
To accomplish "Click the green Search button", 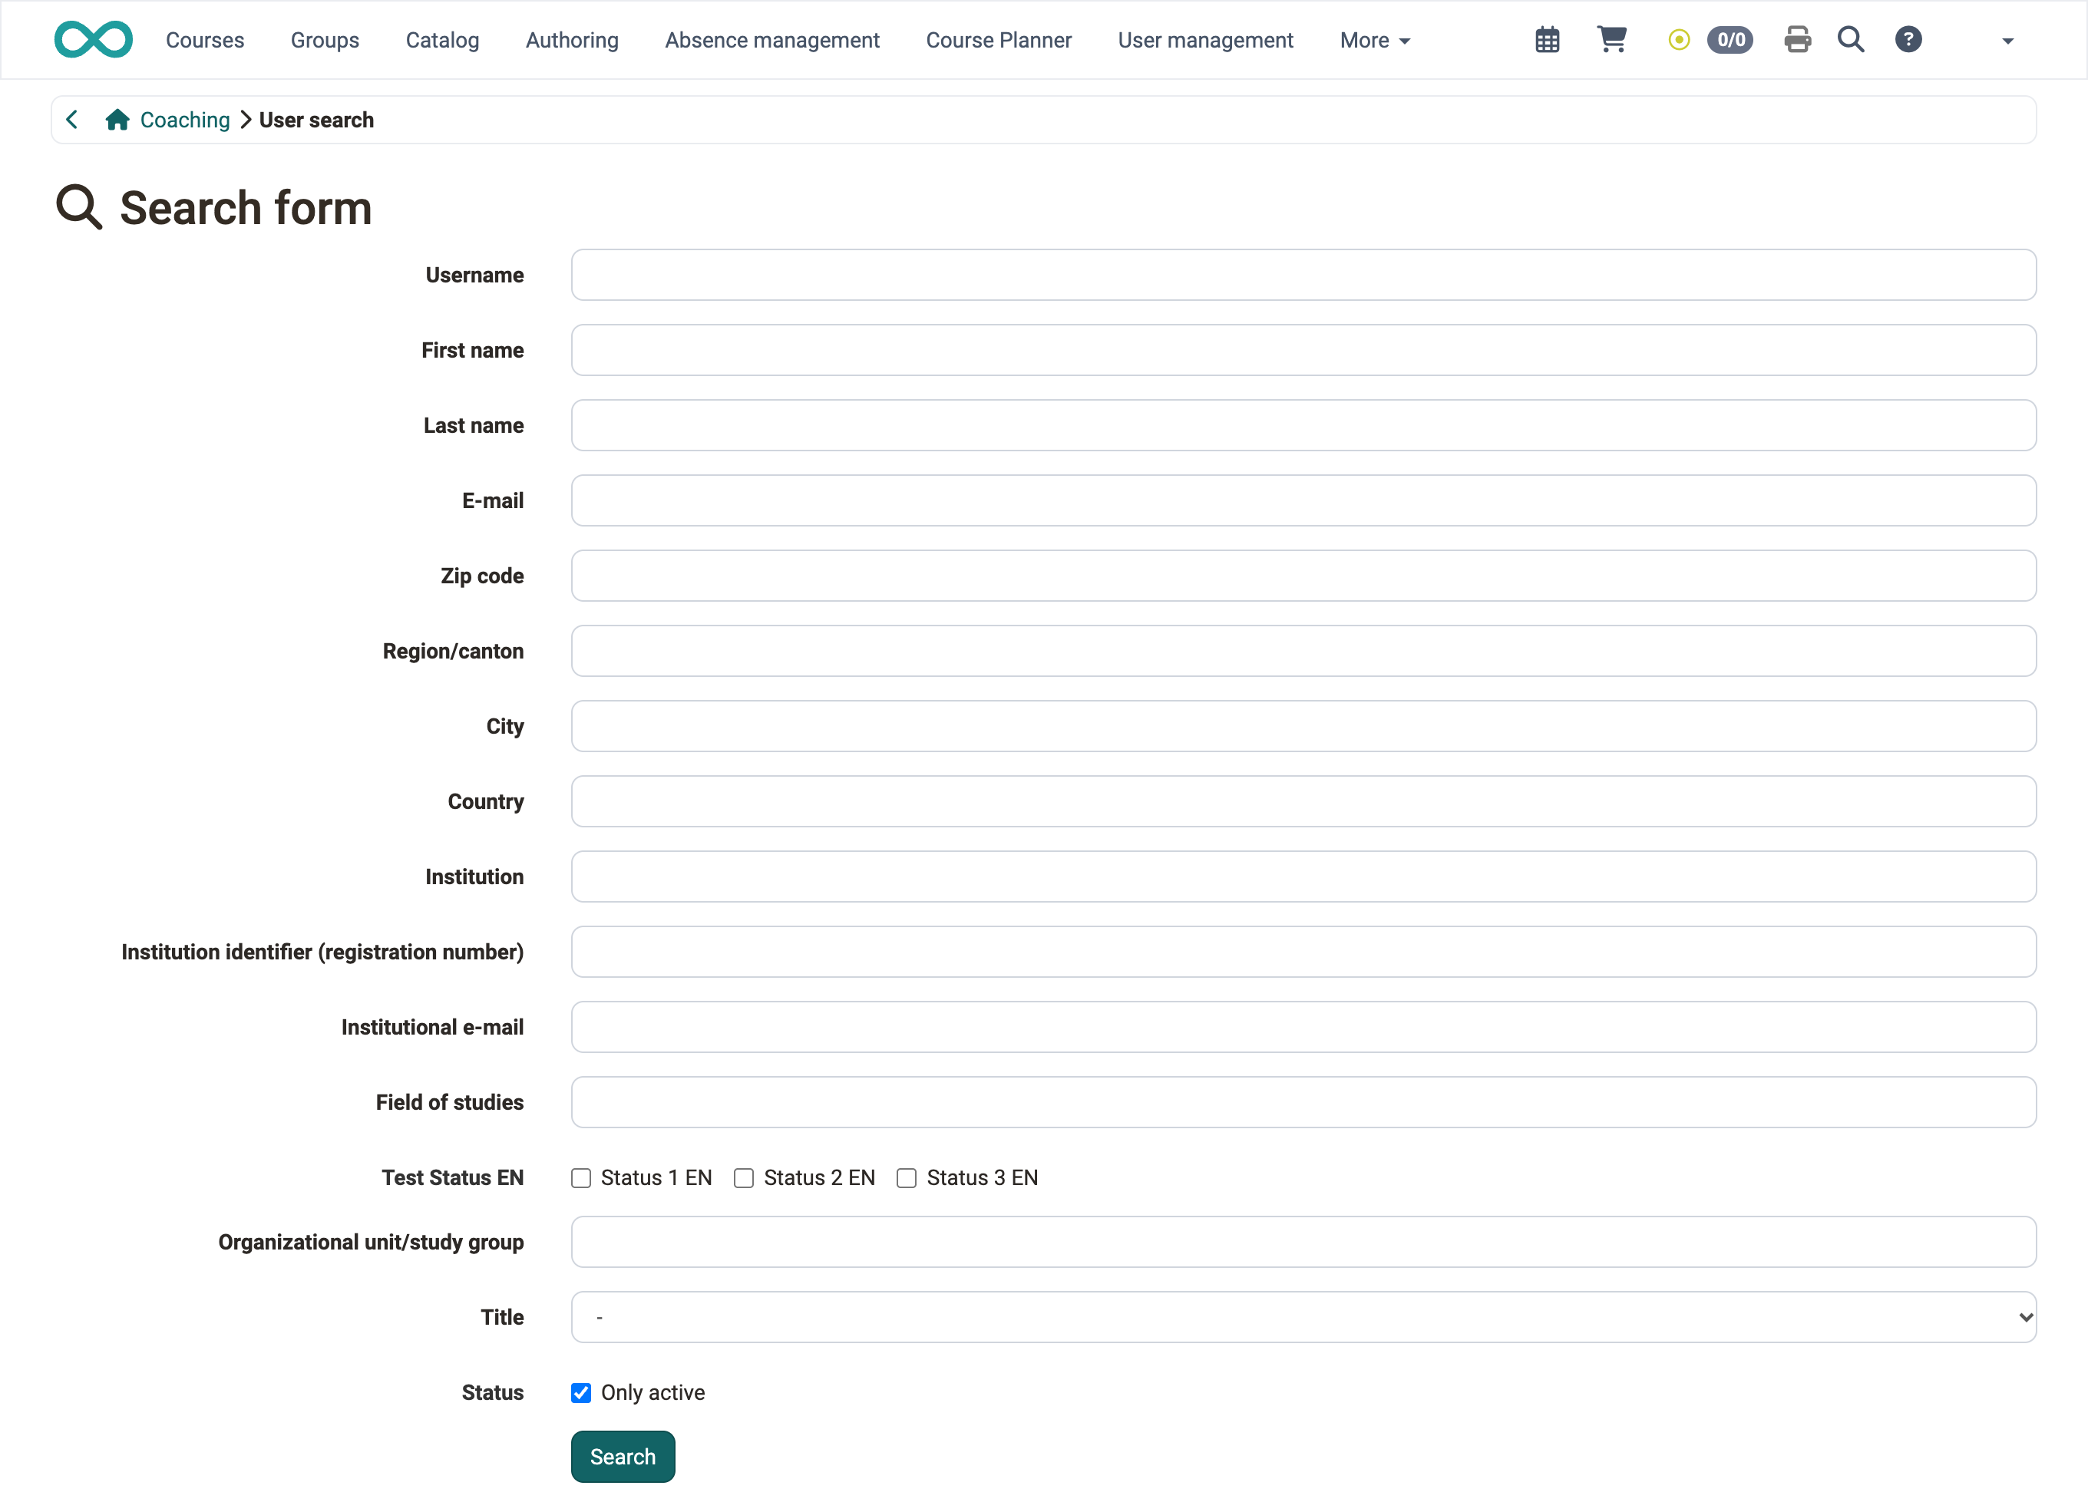I will pyautogui.click(x=623, y=1457).
